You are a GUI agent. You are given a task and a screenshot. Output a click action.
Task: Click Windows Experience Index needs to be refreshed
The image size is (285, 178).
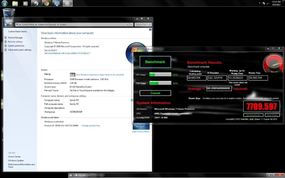[x=100, y=75]
